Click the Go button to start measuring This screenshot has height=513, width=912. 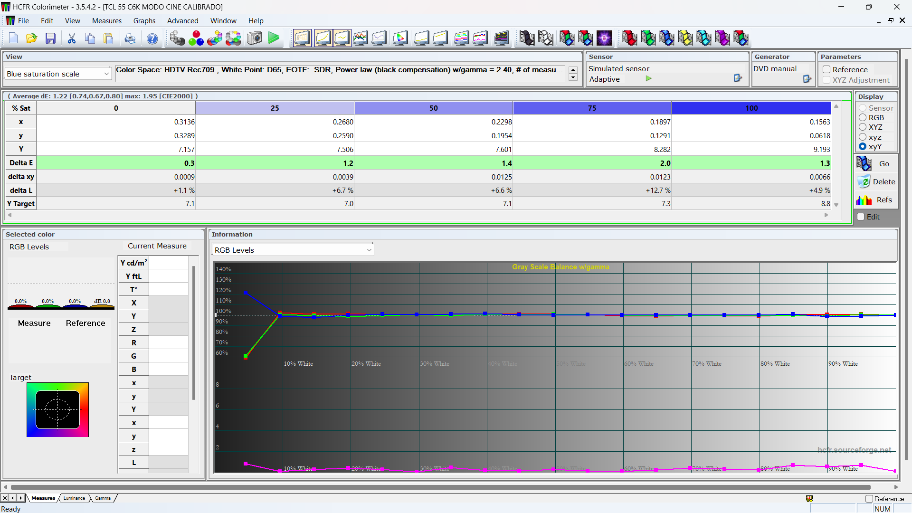876,163
